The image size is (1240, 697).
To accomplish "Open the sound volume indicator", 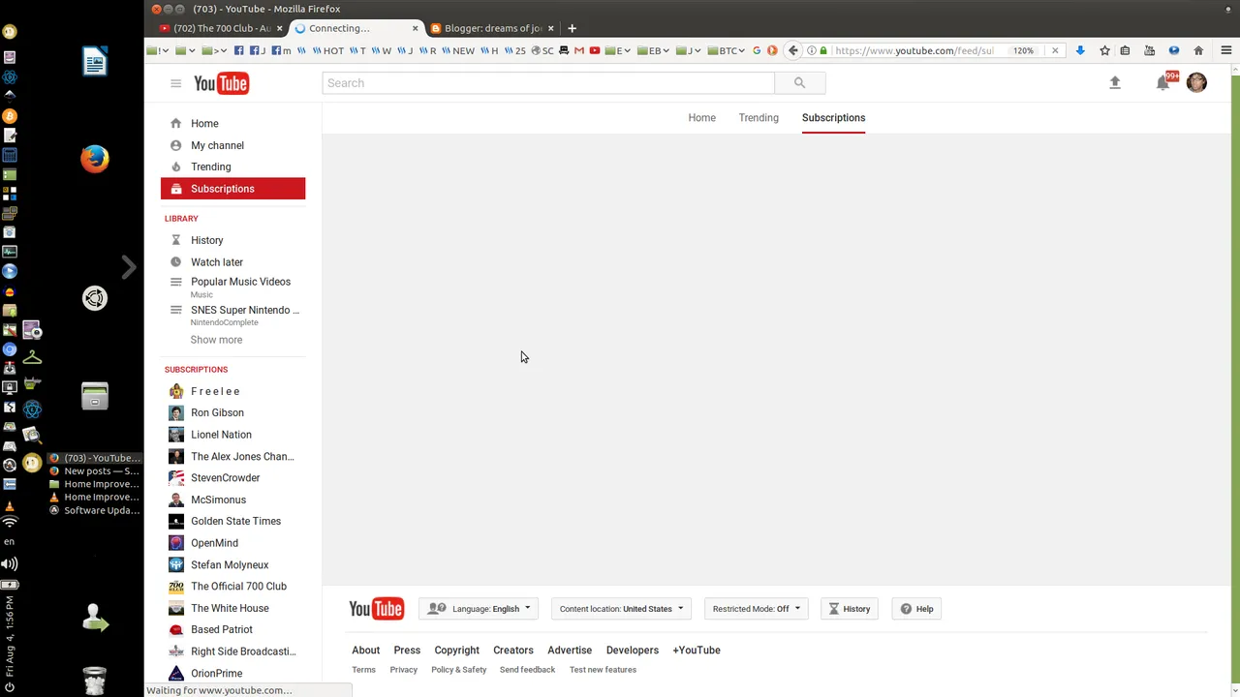I will [9, 563].
